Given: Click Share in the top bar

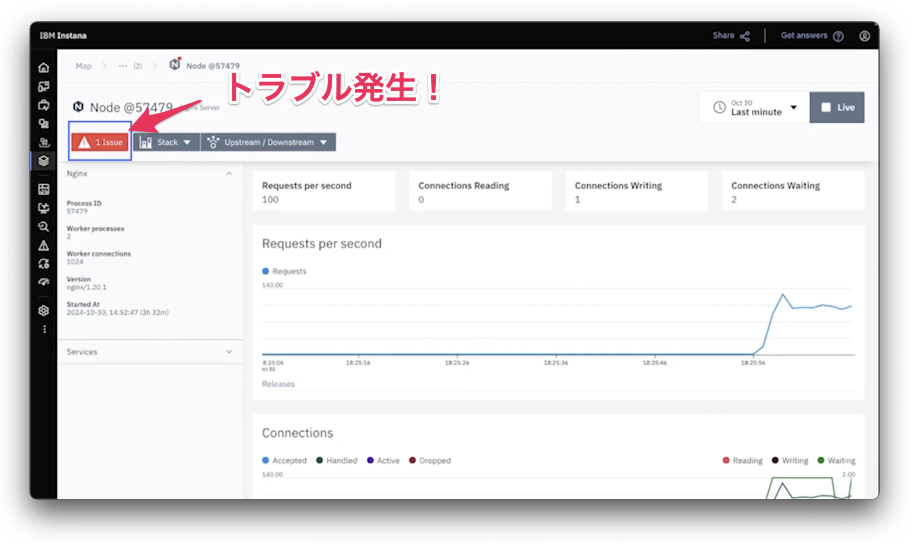Looking at the screenshot, I should point(723,35).
